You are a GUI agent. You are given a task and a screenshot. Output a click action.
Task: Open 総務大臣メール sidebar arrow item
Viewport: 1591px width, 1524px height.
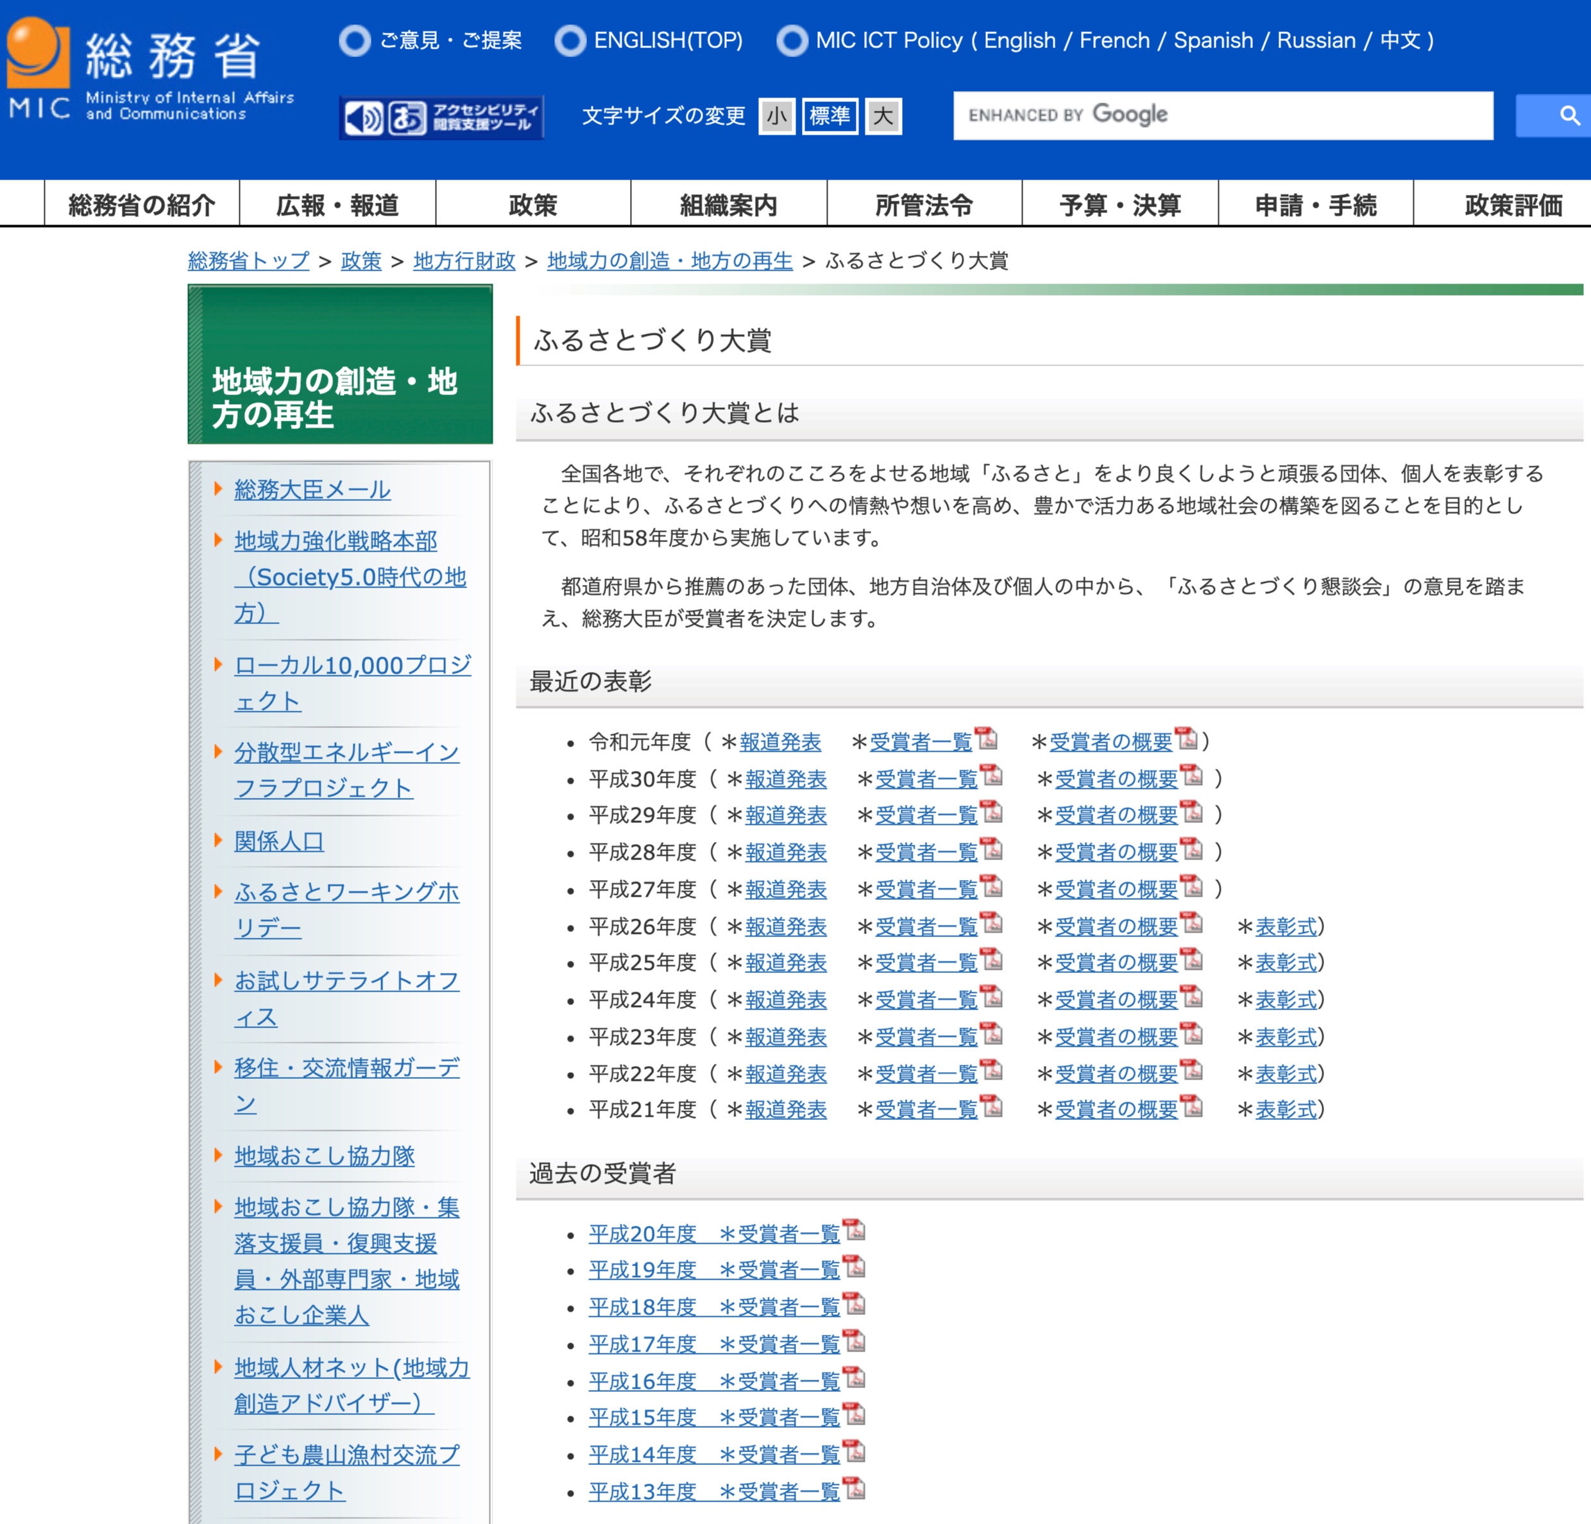[312, 489]
